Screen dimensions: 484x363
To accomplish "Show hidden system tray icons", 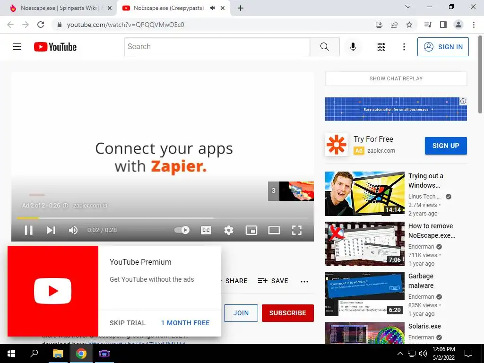I will (x=400, y=354).
